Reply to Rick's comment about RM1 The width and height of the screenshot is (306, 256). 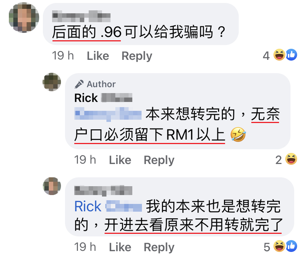click(159, 161)
